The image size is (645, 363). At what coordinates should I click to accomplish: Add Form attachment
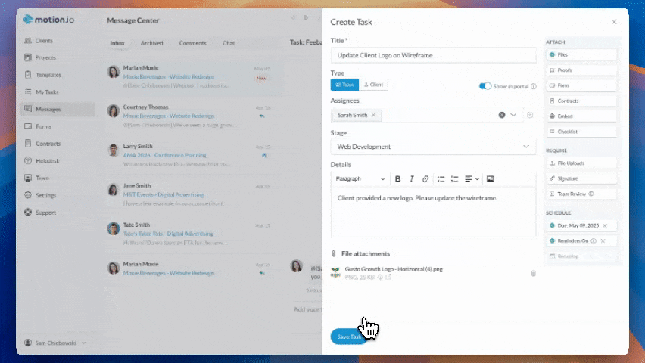coord(581,85)
